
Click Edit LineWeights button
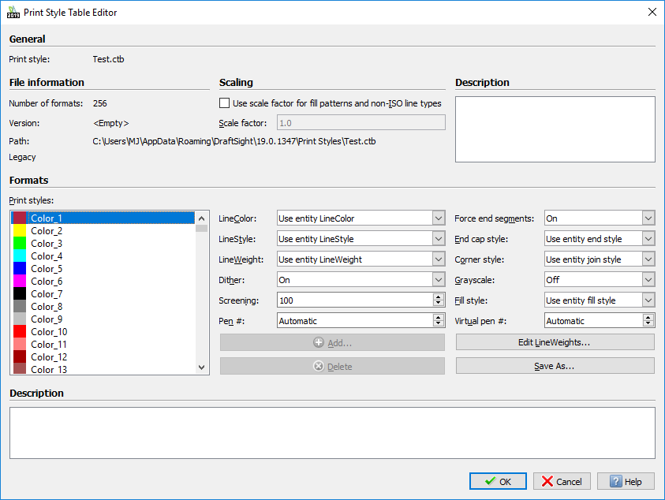point(555,342)
